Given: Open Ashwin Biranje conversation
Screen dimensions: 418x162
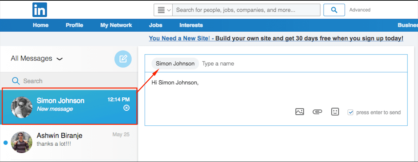Looking at the screenshot, I should (x=69, y=142).
